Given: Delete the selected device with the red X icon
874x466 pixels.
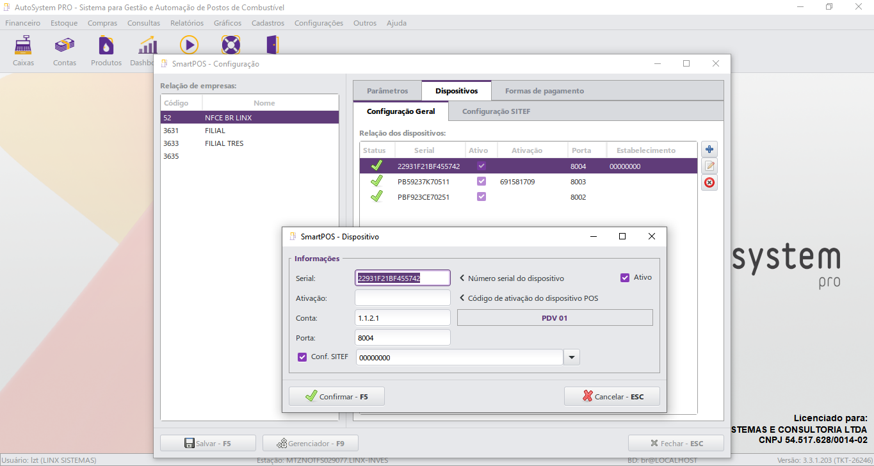Looking at the screenshot, I should click(x=709, y=183).
